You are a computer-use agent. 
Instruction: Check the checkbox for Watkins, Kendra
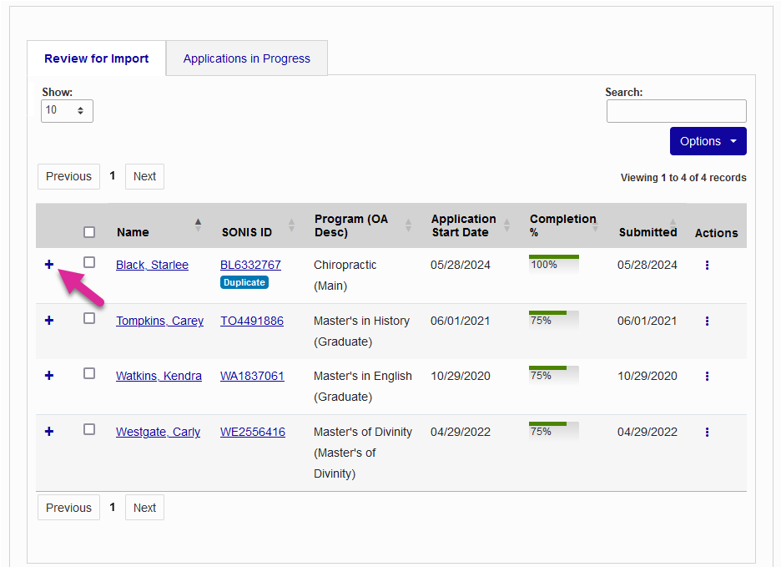click(x=89, y=373)
